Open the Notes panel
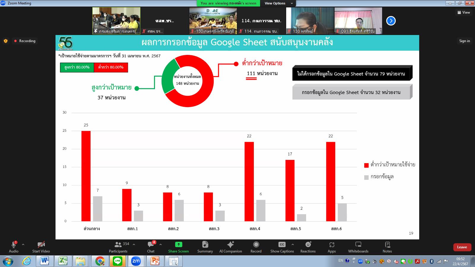Image resolution: width=475 pixels, height=267 pixels. click(387, 247)
